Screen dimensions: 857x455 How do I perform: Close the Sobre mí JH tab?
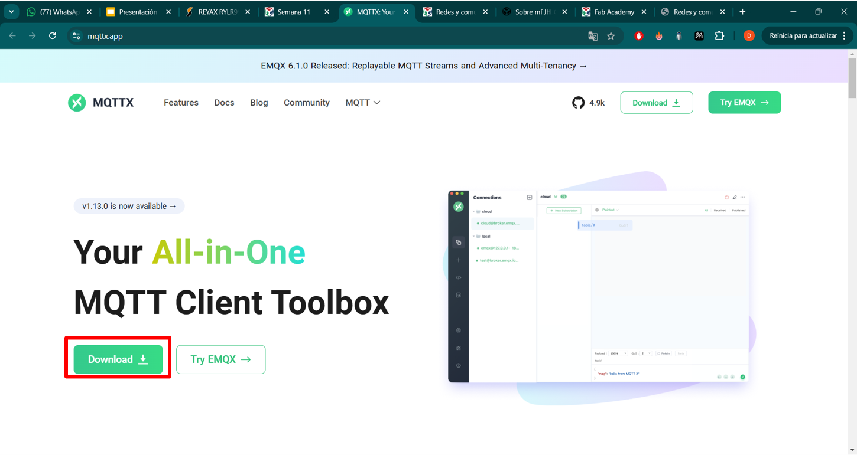(564, 12)
